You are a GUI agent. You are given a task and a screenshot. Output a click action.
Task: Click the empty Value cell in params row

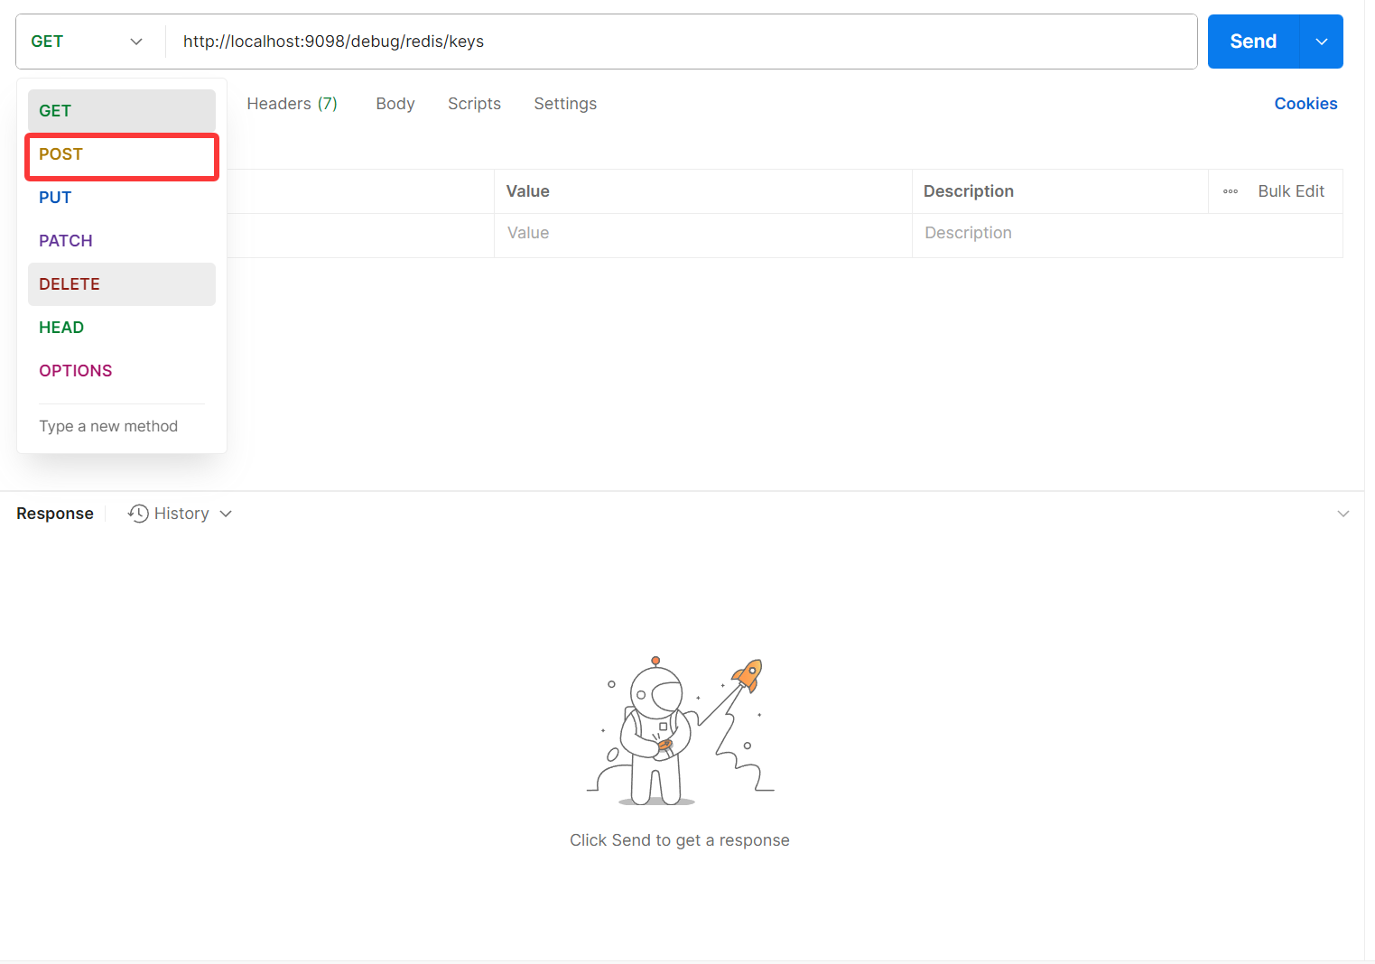click(x=703, y=234)
